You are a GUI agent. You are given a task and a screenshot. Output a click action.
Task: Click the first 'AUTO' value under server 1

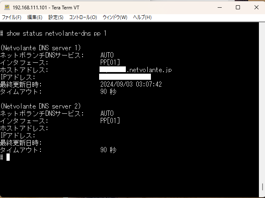point(107,55)
